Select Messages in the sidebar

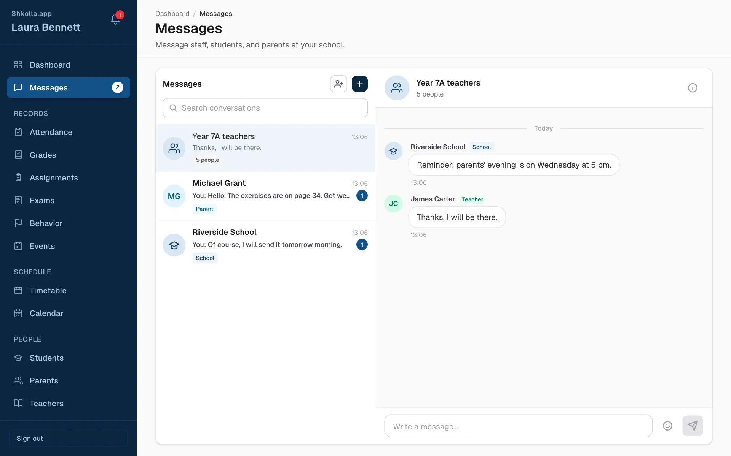pos(69,88)
